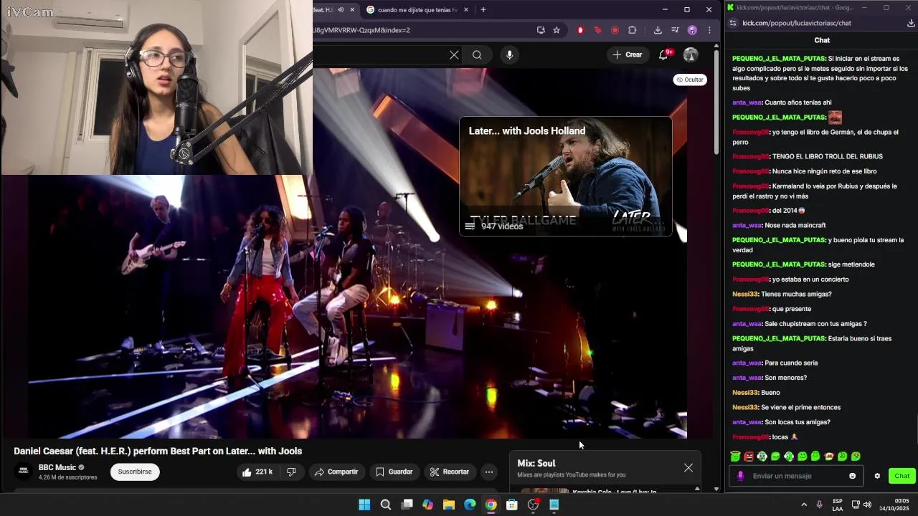Viewport: 918px width, 516px height.
Task: Bookmark this page with the star icon
Action: point(556,30)
